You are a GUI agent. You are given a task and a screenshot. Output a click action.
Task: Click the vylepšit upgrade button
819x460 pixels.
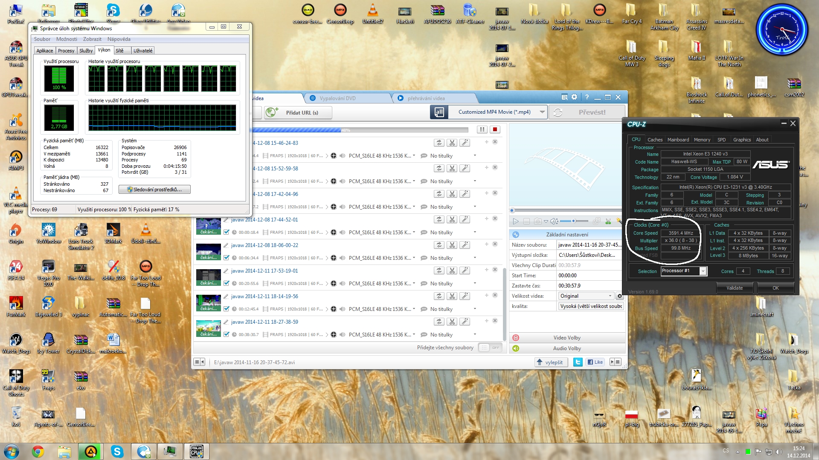(x=552, y=362)
